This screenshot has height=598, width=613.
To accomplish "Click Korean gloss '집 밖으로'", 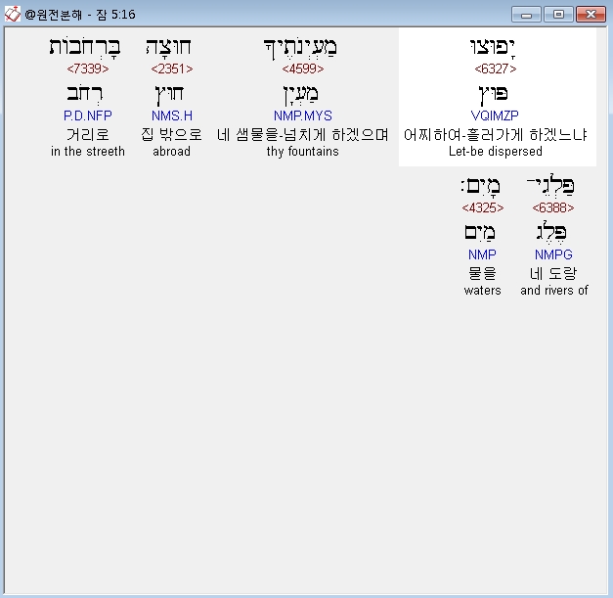I will [172, 135].
